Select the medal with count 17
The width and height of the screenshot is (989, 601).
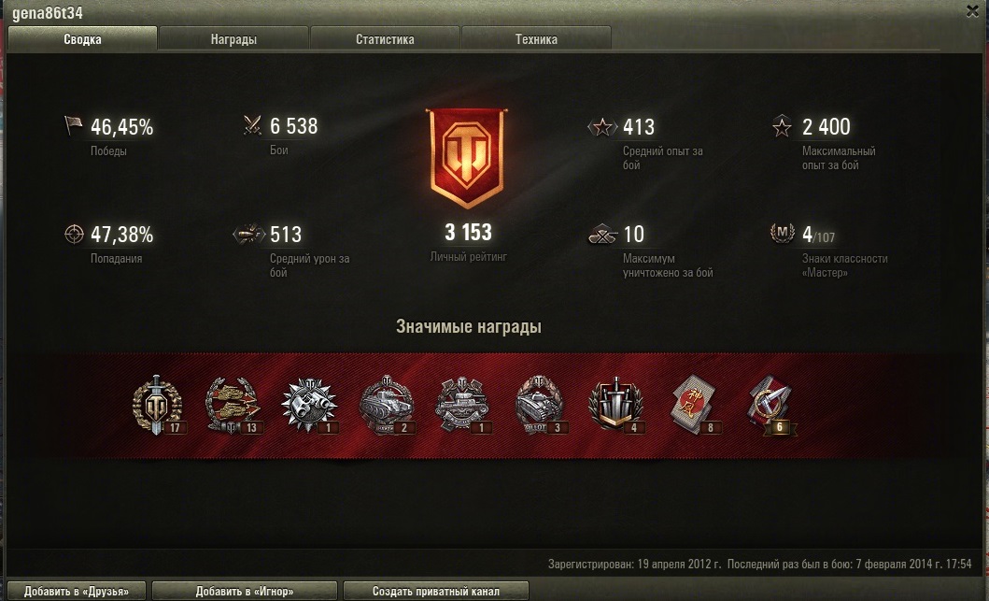(157, 405)
